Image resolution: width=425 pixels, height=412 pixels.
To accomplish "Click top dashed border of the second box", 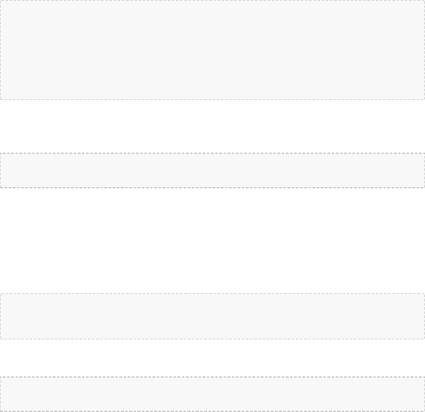I will coord(213,153).
